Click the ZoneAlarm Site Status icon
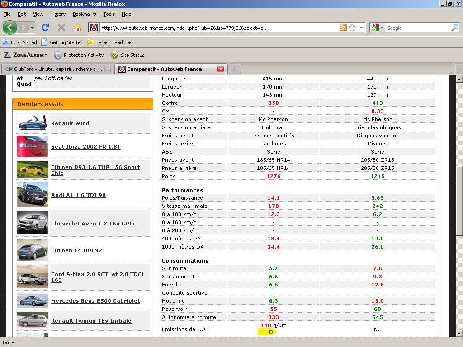The height and width of the screenshot is (347, 463). coord(115,55)
